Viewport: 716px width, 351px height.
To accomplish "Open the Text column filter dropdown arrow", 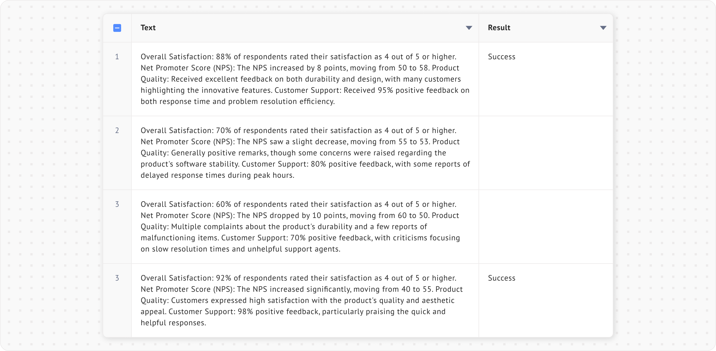I will (469, 28).
